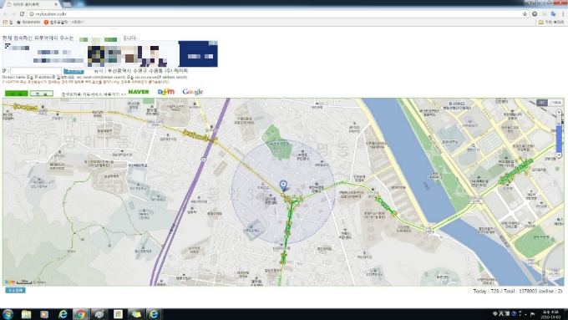Click the green tray icon left of IME
The width and height of the screenshot is (568, 320).
pyautogui.click(x=495, y=313)
